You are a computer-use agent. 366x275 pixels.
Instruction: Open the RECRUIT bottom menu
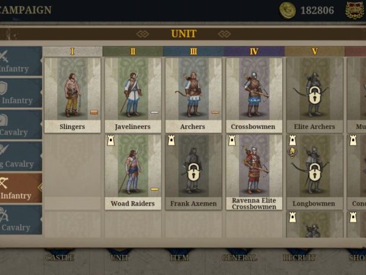coord(300,257)
